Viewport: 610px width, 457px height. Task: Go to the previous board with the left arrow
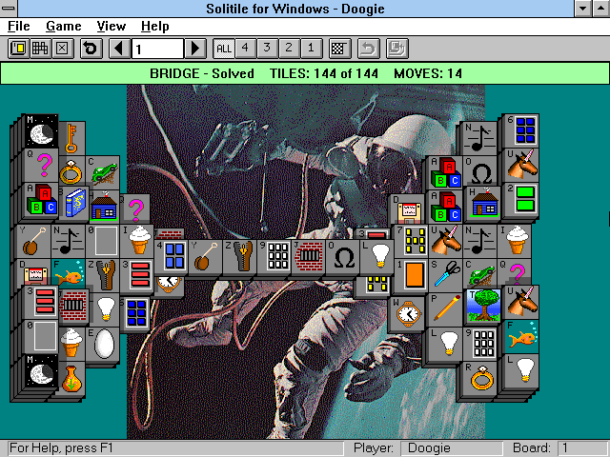[119, 49]
